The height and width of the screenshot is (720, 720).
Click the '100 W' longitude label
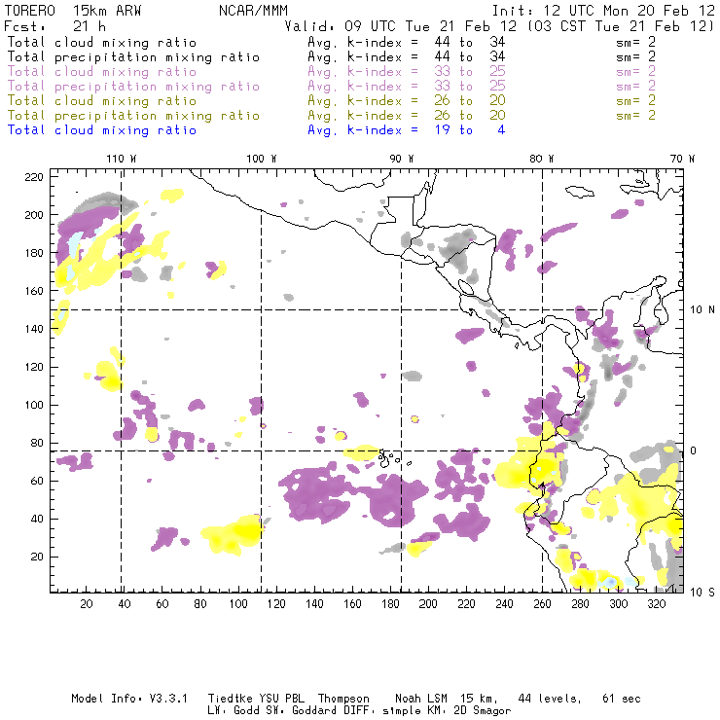[x=262, y=159]
